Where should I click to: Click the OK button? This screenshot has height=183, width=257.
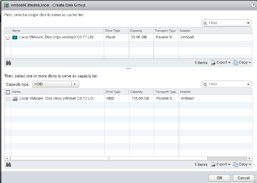pyautogui.click(x=219, y=178)
